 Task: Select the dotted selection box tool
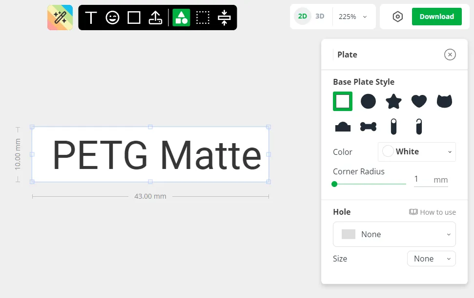(203, 18)
